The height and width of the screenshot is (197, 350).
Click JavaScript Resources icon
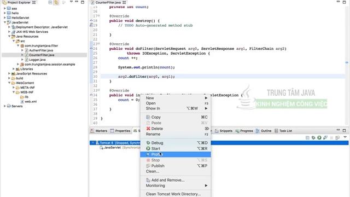[13, 73]
